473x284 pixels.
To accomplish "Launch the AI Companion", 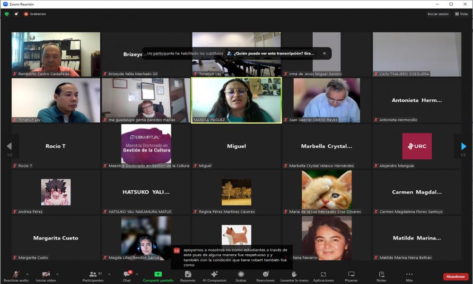I will click(214, 275).
